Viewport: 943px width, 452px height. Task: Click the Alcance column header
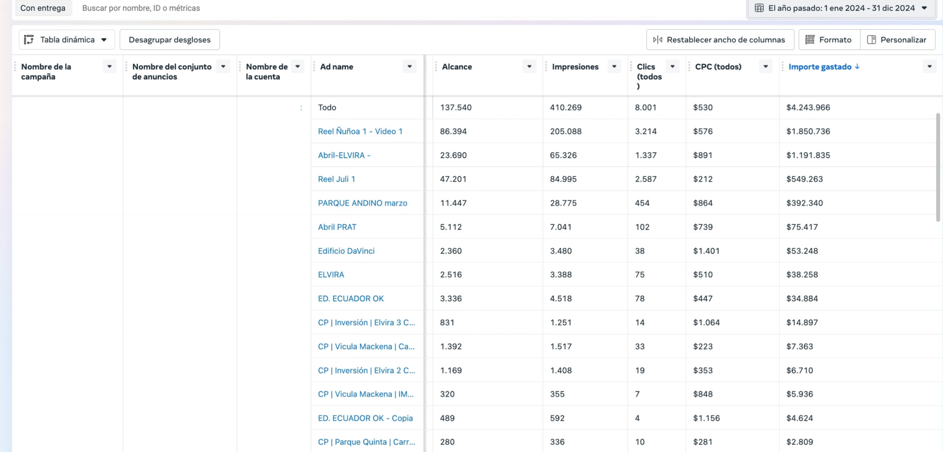pos(457,67)
